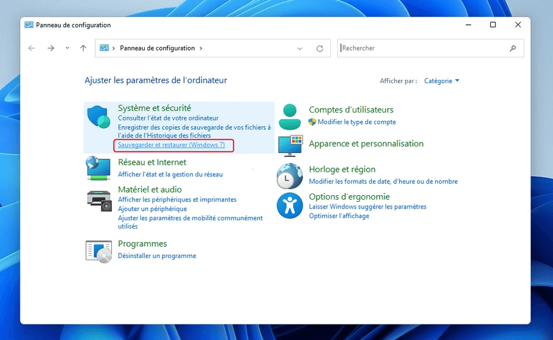Expand chevron before Panneau de configuration breadcrumb
553x340 pixels.
point(114,48)
